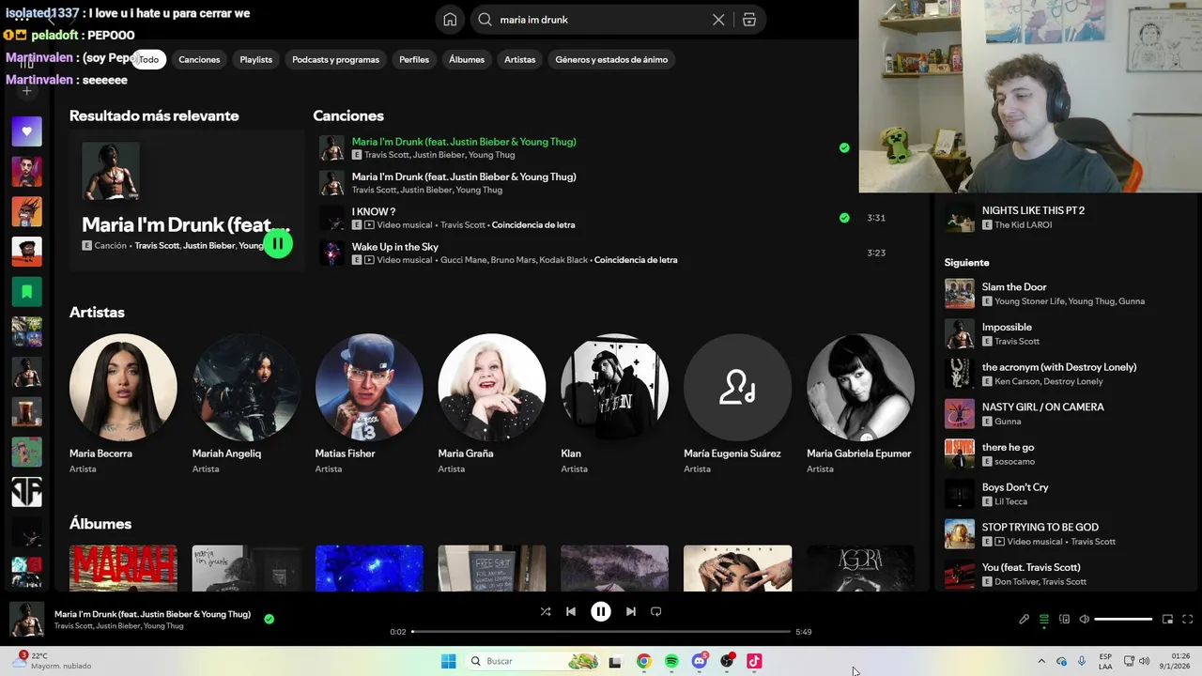
Task: Select the Playlists filter tab
Action: [255, 59]
